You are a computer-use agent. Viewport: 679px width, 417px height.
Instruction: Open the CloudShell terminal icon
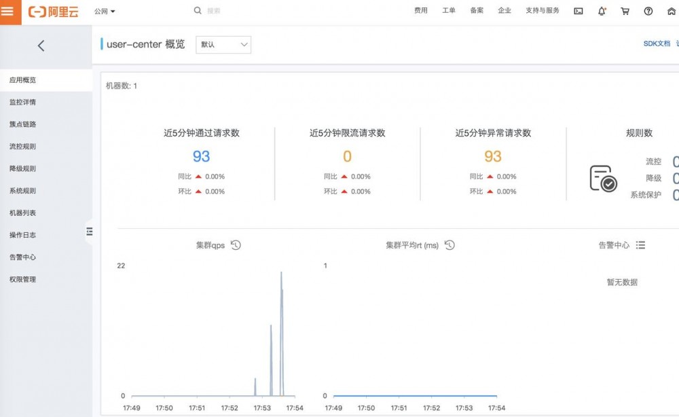coord(578,11)
